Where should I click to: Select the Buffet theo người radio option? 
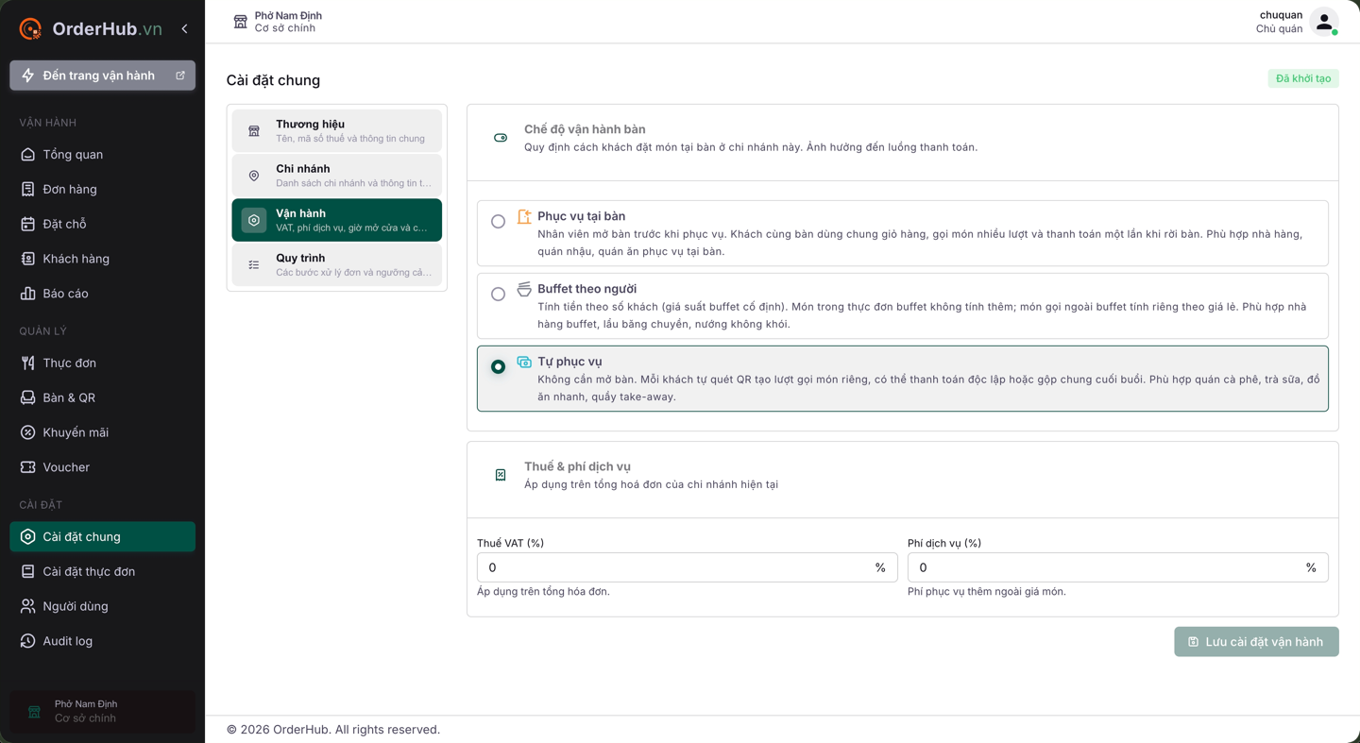(498, 294)
